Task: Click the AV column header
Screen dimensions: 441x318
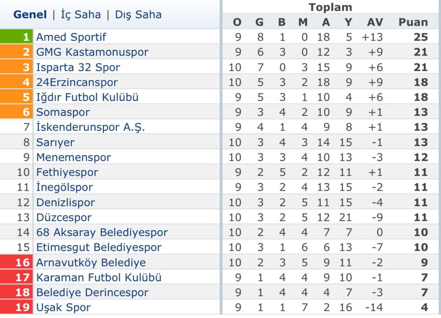Action: click(375, 22)
